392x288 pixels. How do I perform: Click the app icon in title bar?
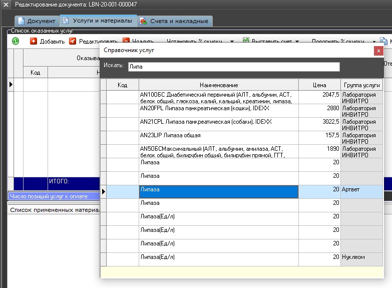coord(6,5)
